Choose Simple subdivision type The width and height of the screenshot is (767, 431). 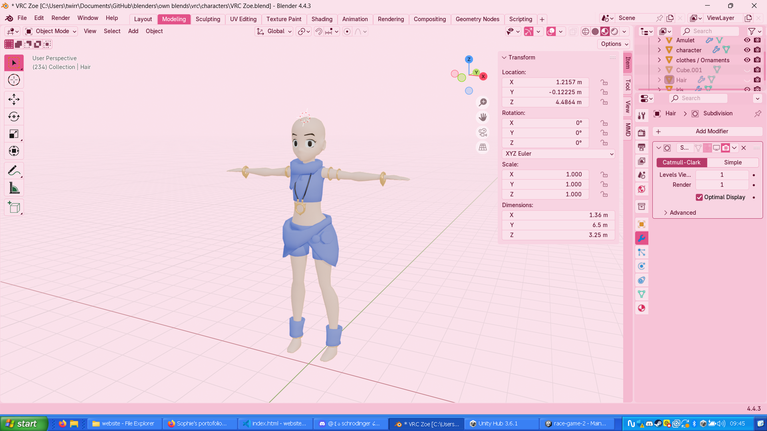tap(733, 162)
